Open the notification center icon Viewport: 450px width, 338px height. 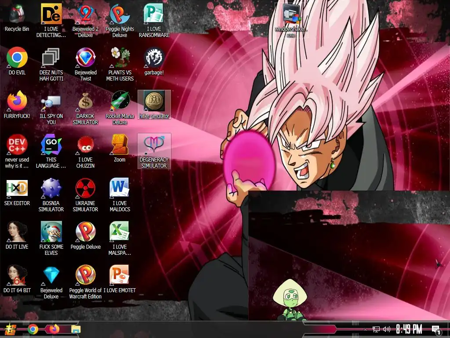(x=436, y=330)
